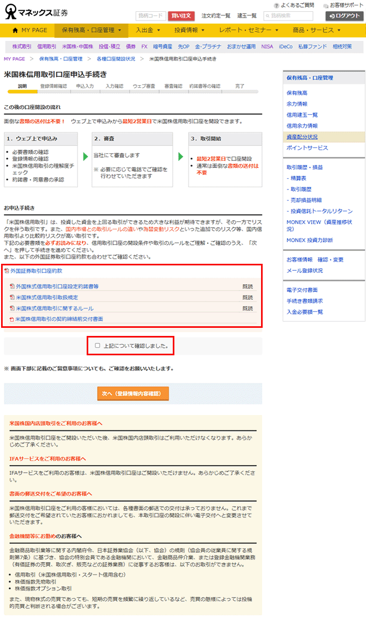Click PDF icon beside 外国証券取引口座約款
Viewport: 366px width, 625px height.
coord(6,271)
